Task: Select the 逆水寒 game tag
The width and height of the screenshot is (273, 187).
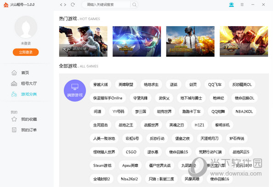Action: pos(153,152)
